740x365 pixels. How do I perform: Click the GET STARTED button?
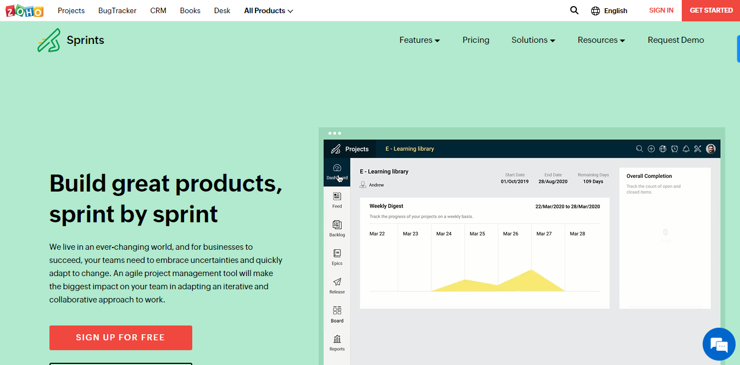(711, 10)
